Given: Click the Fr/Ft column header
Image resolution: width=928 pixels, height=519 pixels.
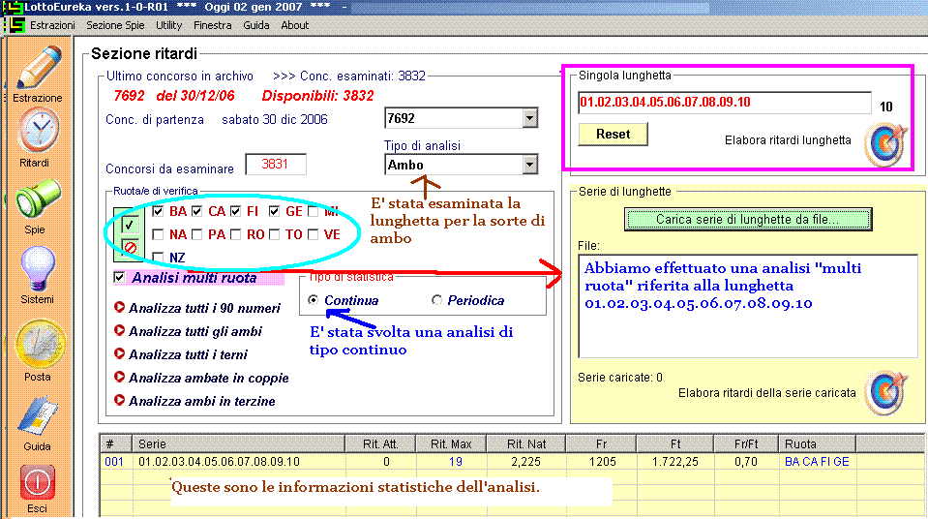Looking at the screenshot, I should 746,443.
